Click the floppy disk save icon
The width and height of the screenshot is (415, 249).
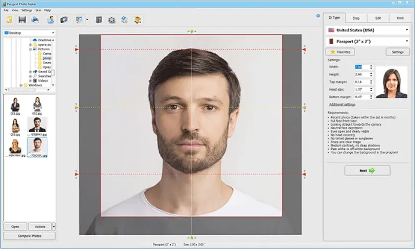(22, 20)
